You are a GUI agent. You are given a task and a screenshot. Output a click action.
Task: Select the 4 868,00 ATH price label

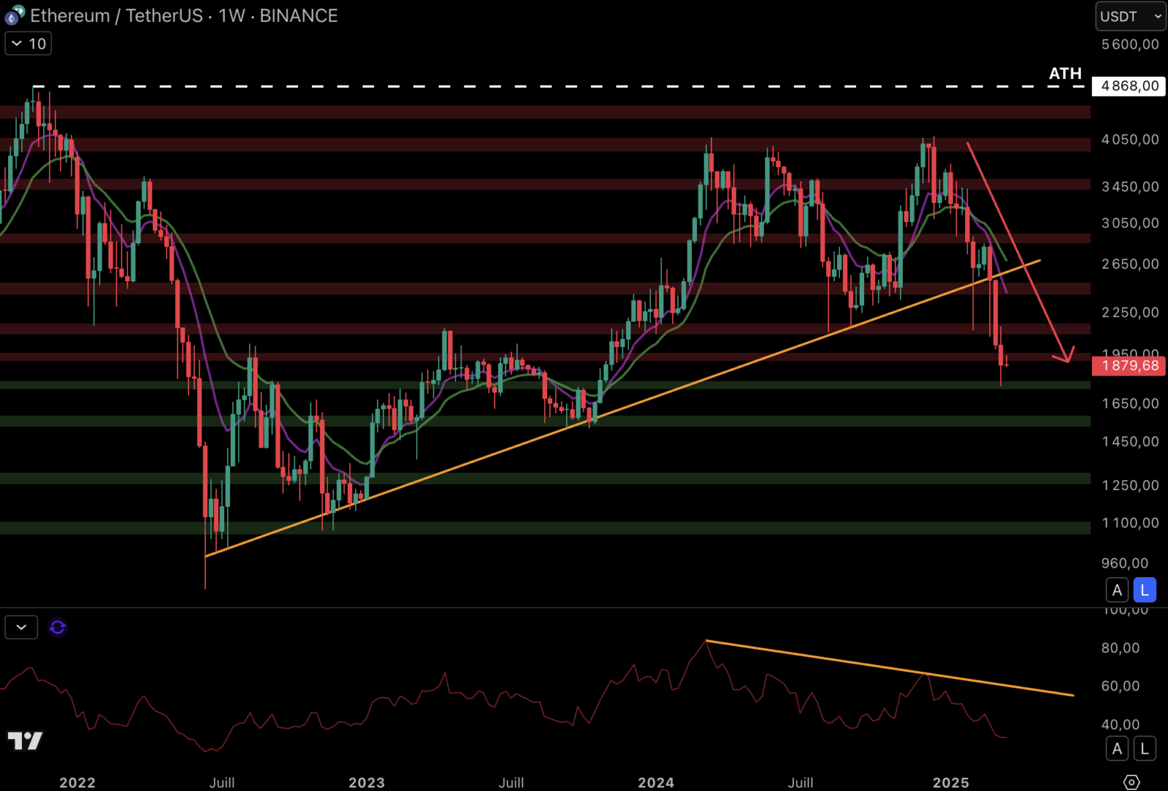click(1128, 86)
